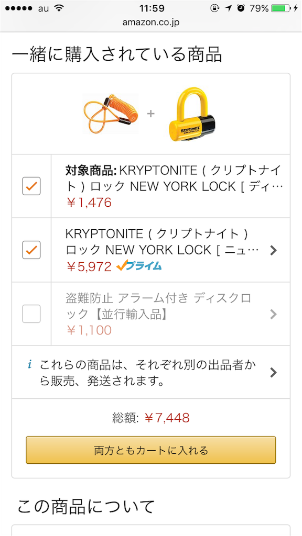
Task: Tap the Wi-Fi status icon
Action: pyautogui.click(x=60, y=8)
